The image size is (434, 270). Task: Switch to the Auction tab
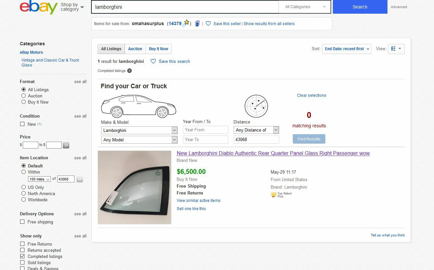[135, 49]
